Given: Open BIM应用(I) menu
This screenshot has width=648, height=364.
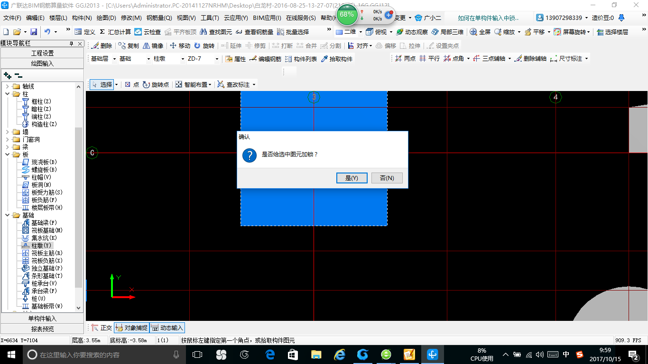Looking at the screenshot, I should (267, 18).
